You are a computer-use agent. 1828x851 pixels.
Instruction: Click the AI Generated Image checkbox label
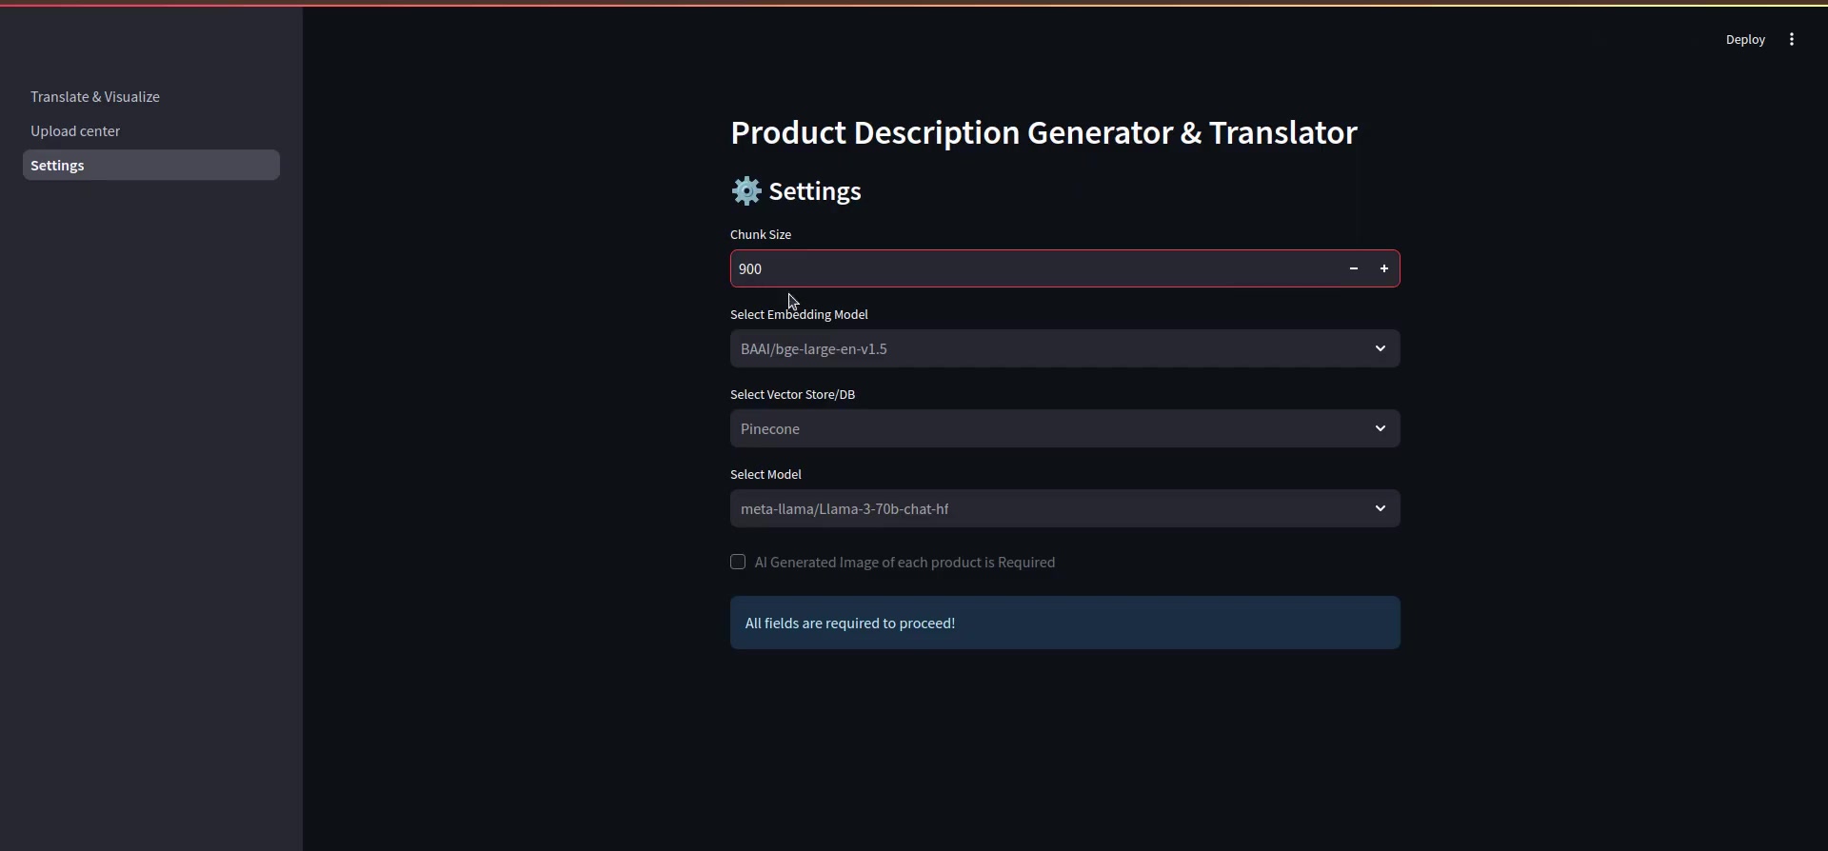pos(904,563)
